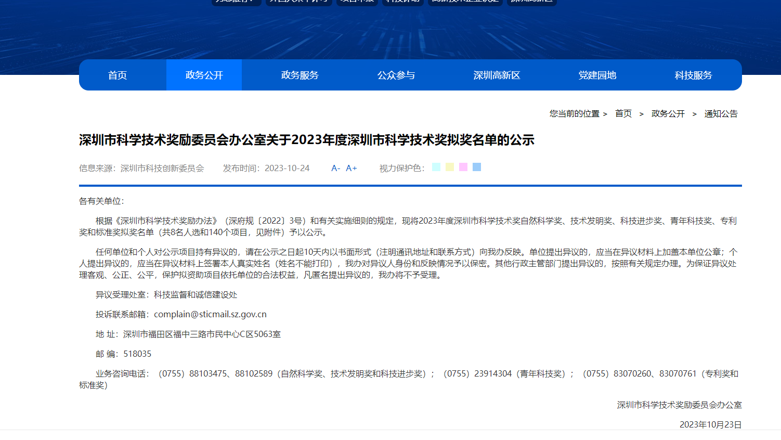
Task: Decrease font size with A- button
Action: [335, 168]
